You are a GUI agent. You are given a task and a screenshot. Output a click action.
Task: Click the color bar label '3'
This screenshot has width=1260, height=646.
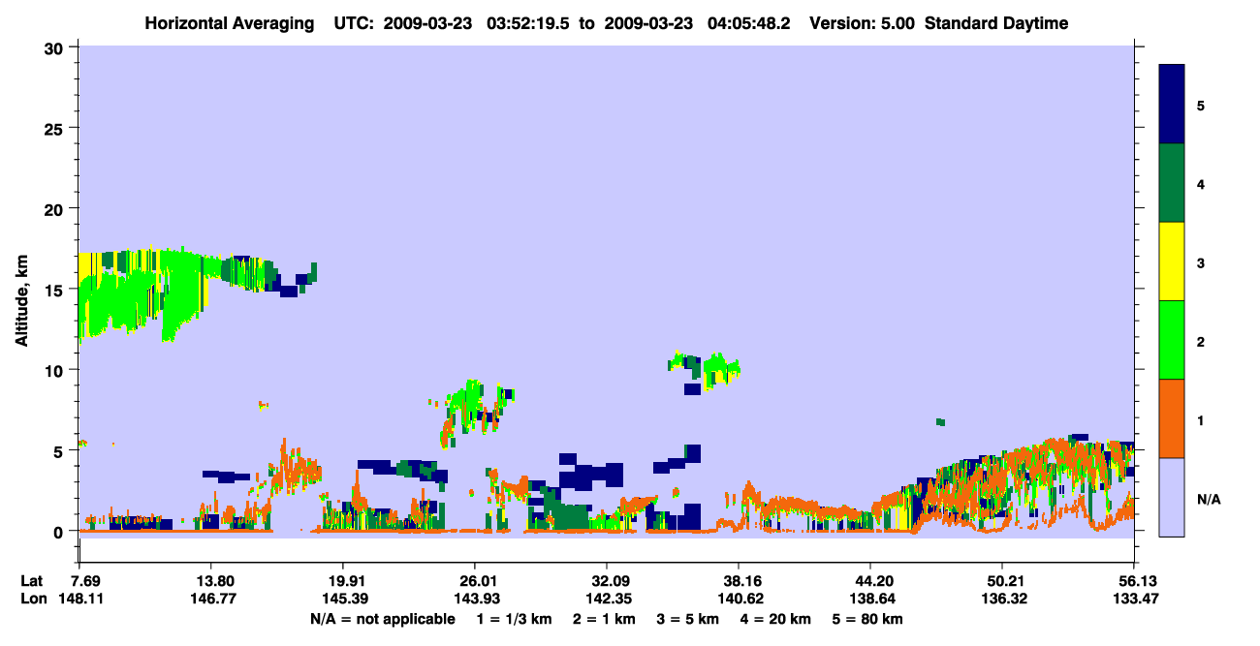(1200, 263)
